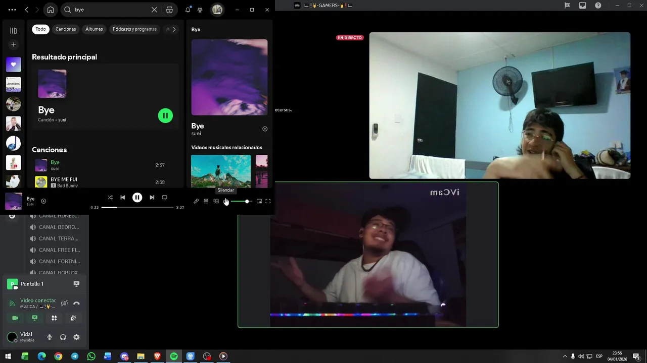Show hidden system tray icons
This screenshot has height=363, width=647.
pyautogui.click(x=565, y=356)
